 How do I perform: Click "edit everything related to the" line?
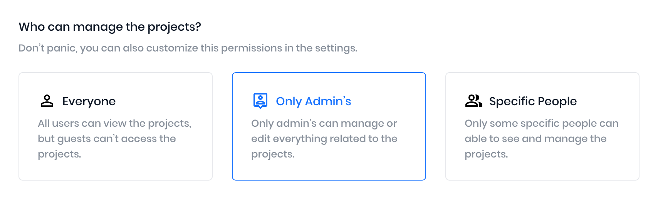point(324,139)
